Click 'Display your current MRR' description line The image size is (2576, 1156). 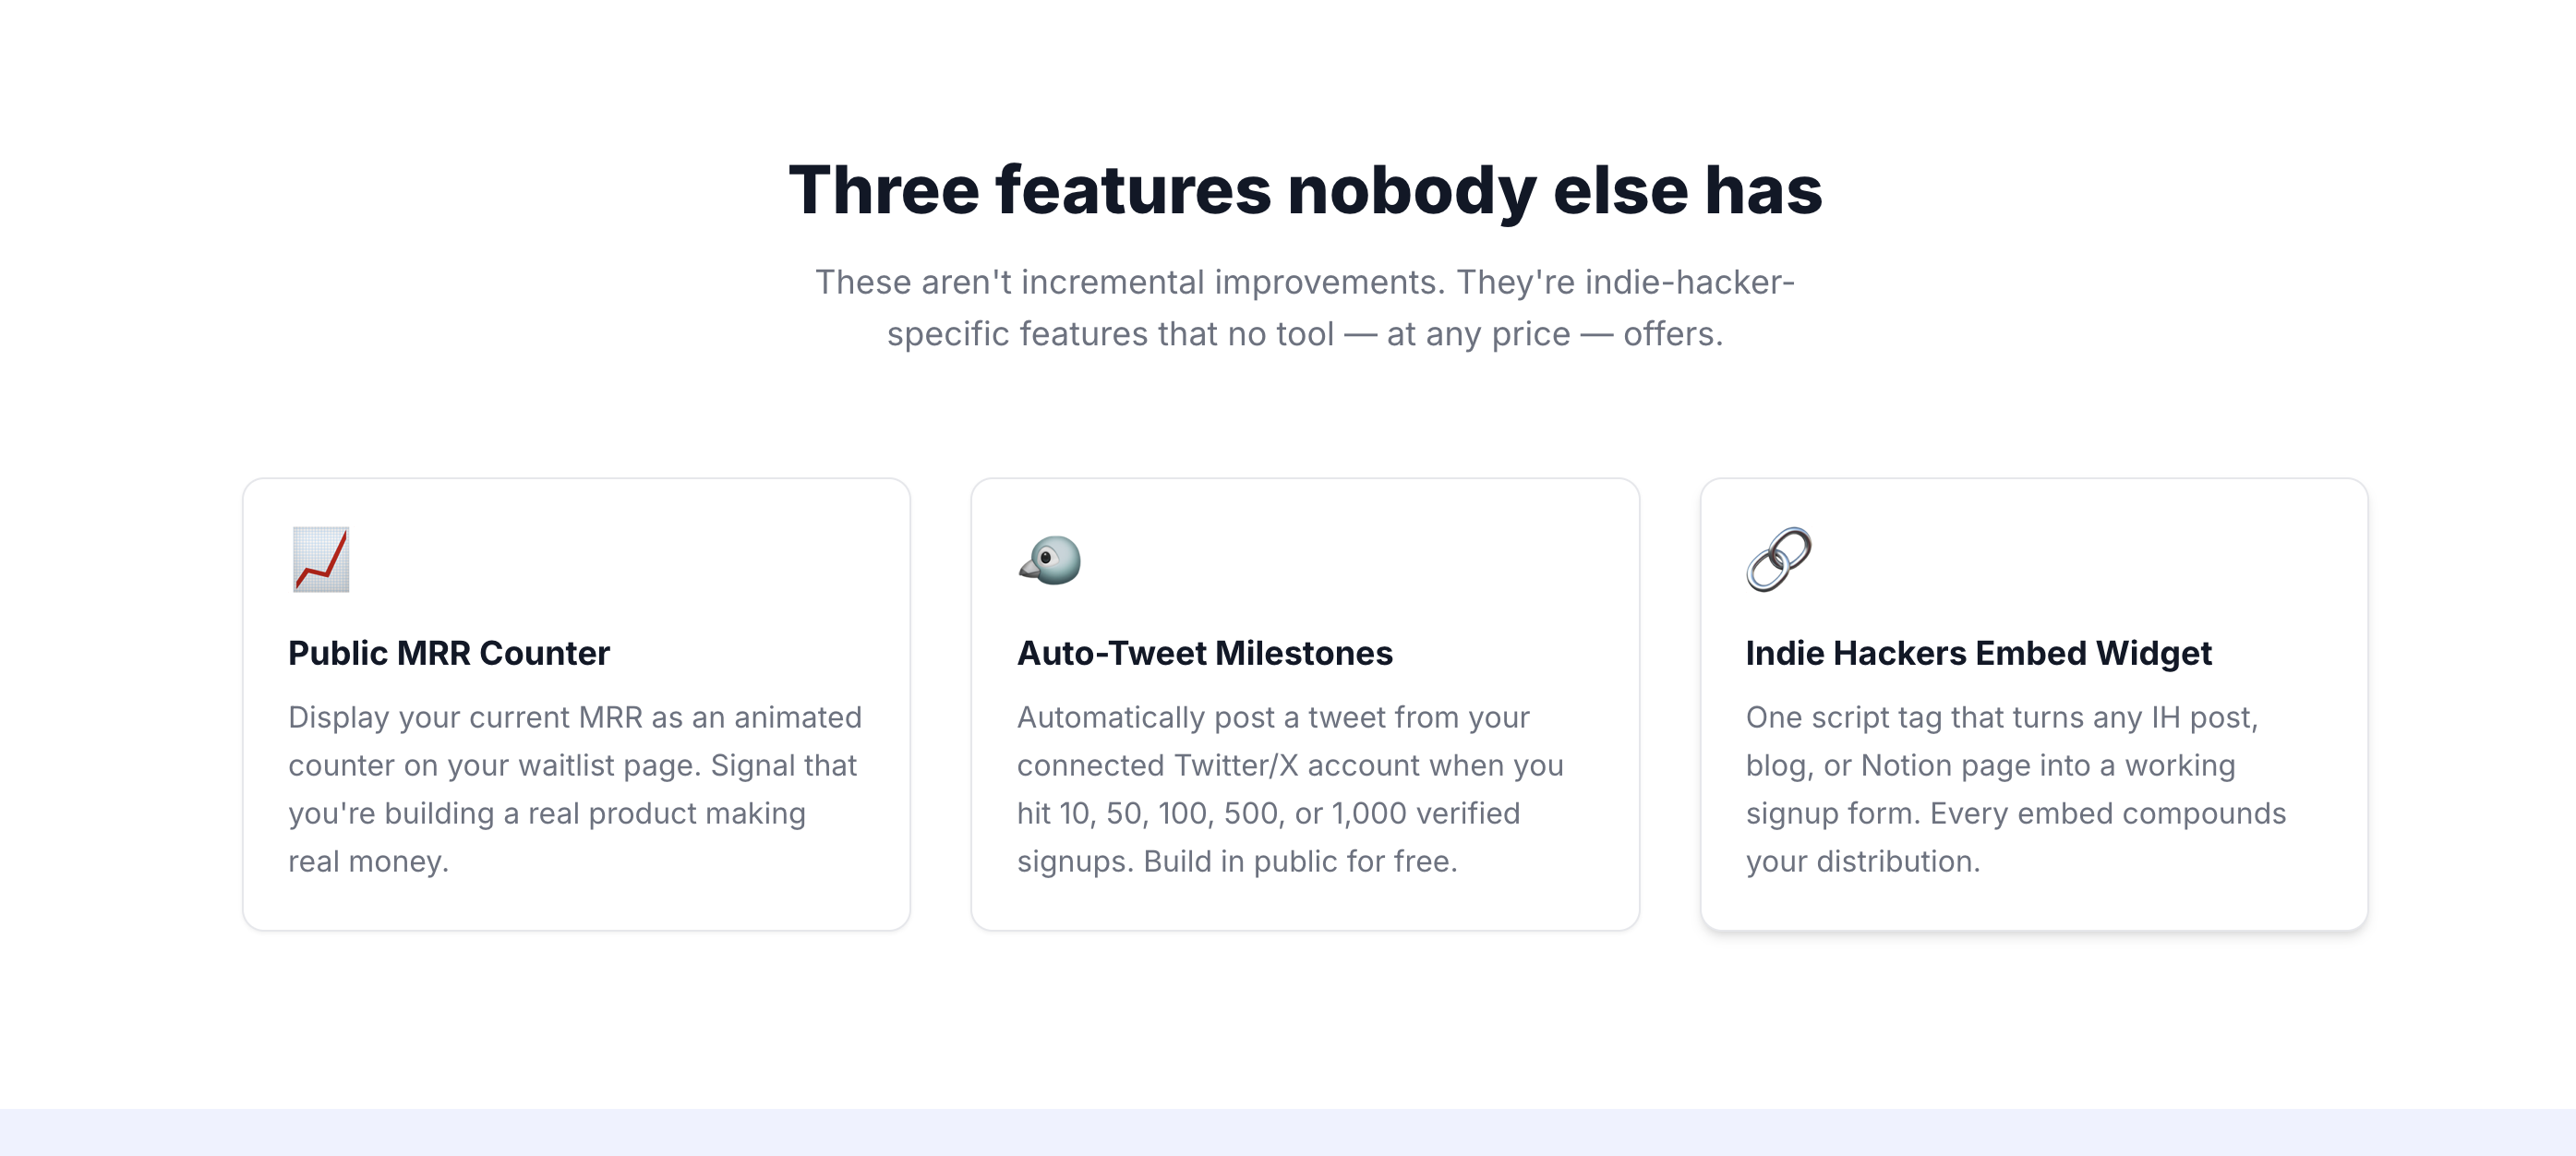point(575,717)
